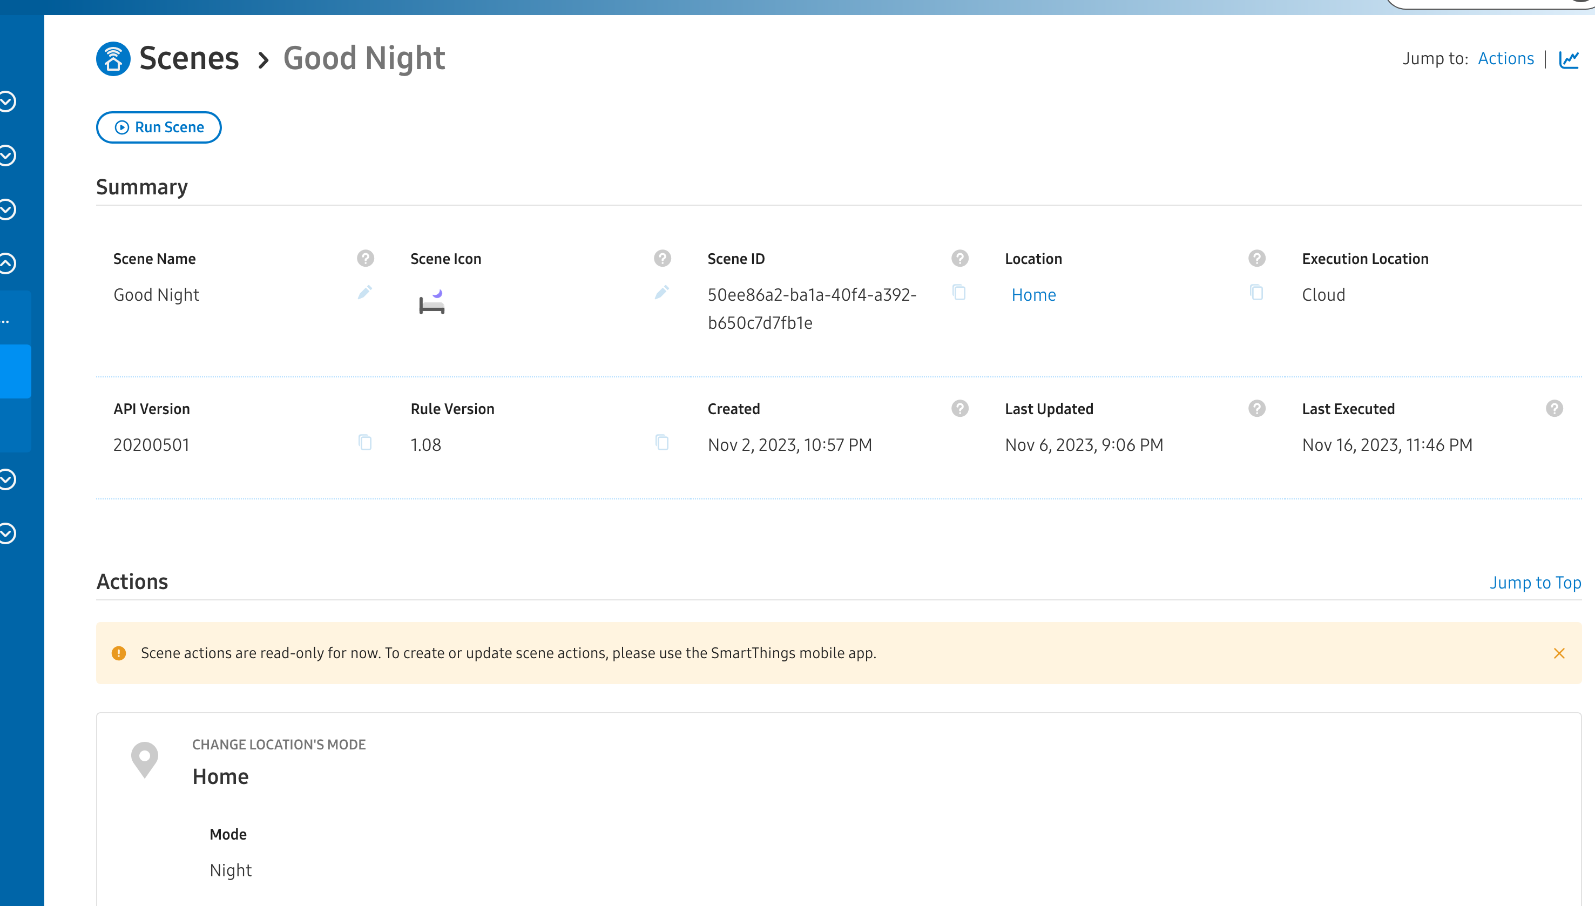Image resolution: width=1595 pixels, height=906 pixels.
Task: Edit the Scene Name pencil icon
Action: (365, 292)
